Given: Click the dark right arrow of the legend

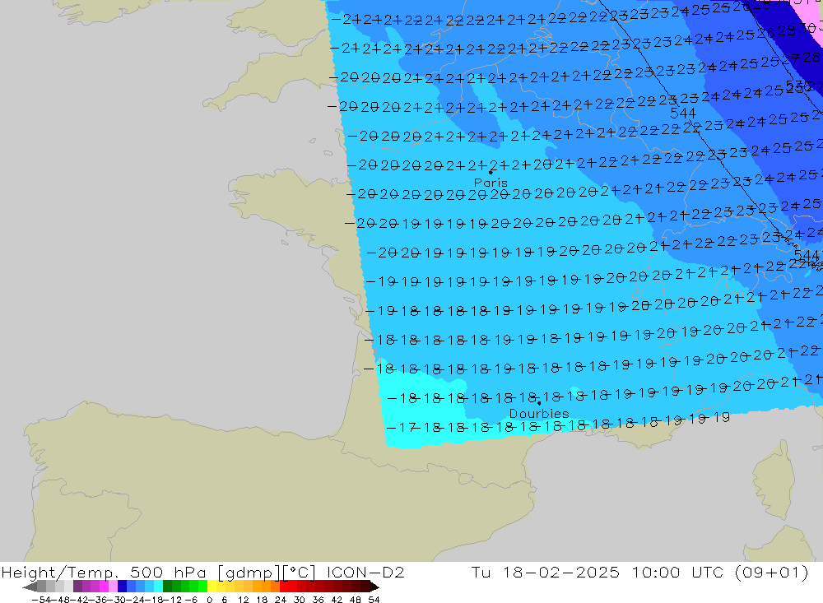Looking at the screenshot, I should 374,587.
